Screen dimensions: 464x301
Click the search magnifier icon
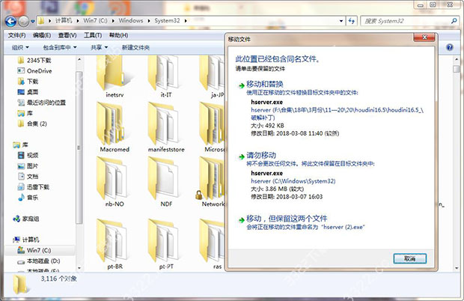click(x=454, y=21)
